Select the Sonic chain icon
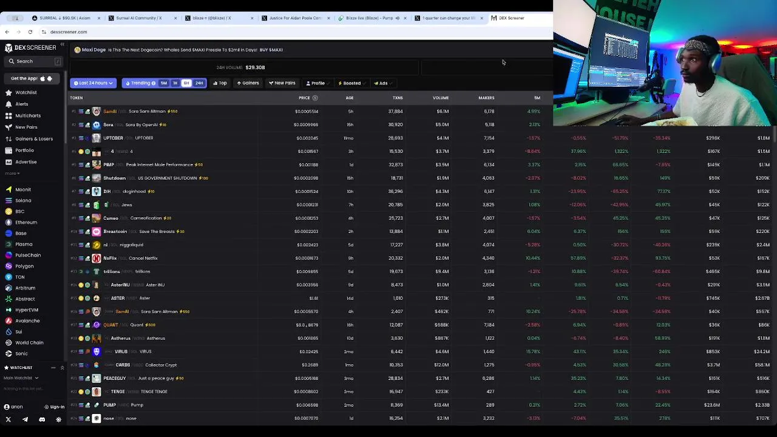The image size is (777, 437). click(x=8, y=353)
